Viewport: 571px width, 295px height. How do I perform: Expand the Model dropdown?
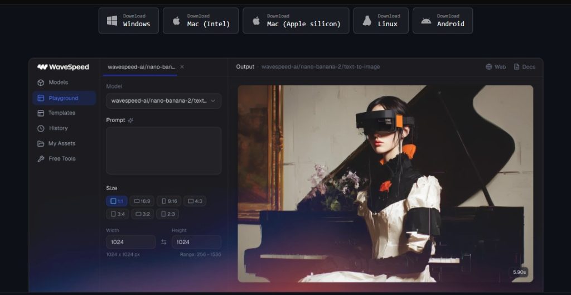click(x=163, y=101)
